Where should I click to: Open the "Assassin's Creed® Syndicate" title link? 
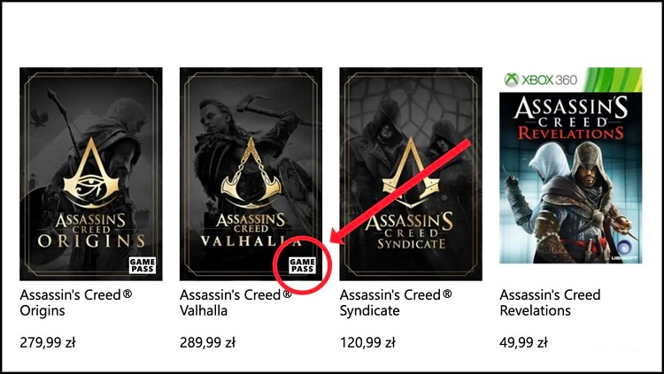396,302
